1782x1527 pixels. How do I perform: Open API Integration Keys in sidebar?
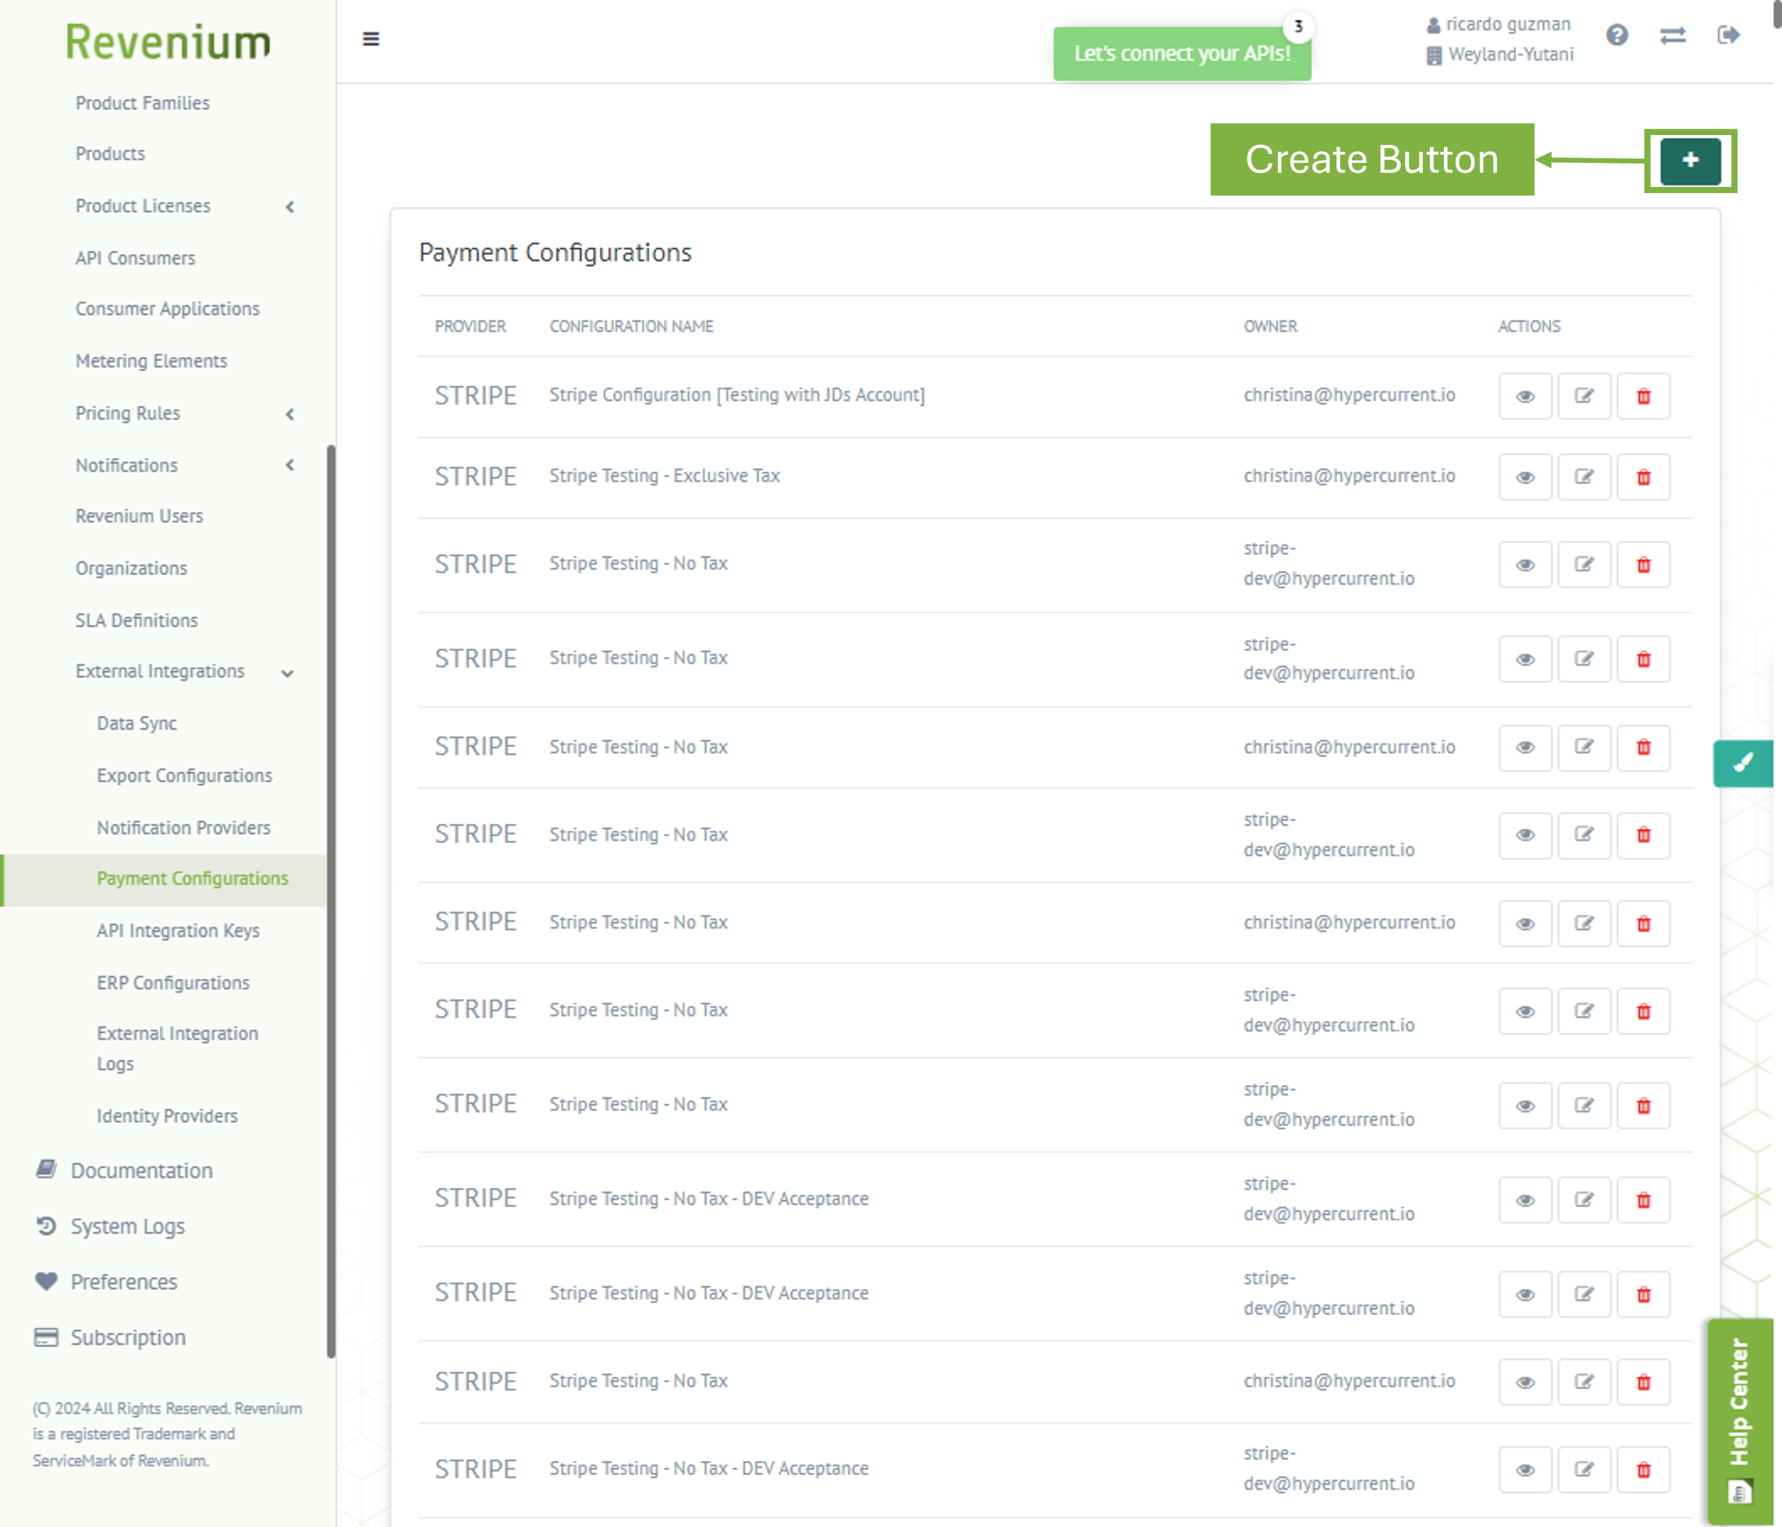pyautogui.click(x=178, y=930)
